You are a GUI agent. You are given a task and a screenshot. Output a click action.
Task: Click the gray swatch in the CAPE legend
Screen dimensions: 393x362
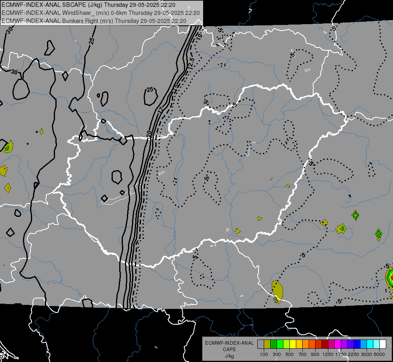coord(261,344)
